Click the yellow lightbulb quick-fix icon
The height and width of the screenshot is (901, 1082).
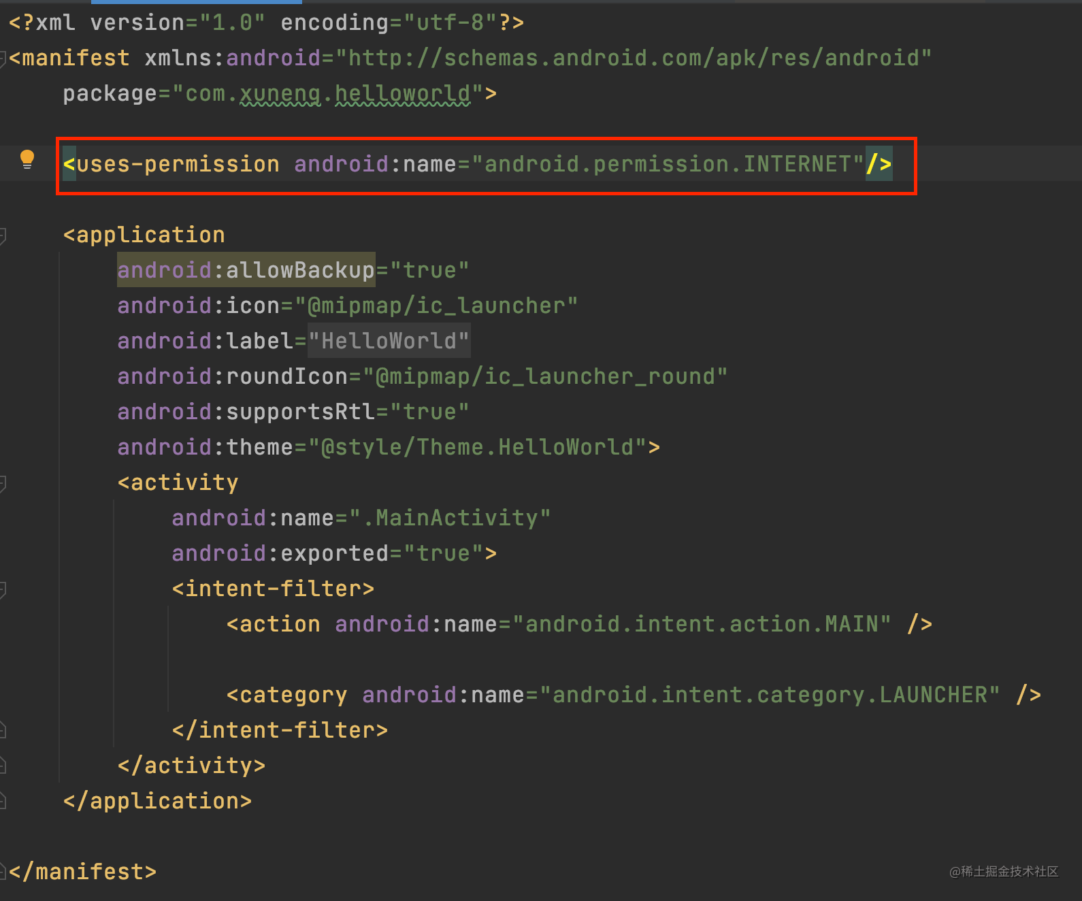(27, 159)
